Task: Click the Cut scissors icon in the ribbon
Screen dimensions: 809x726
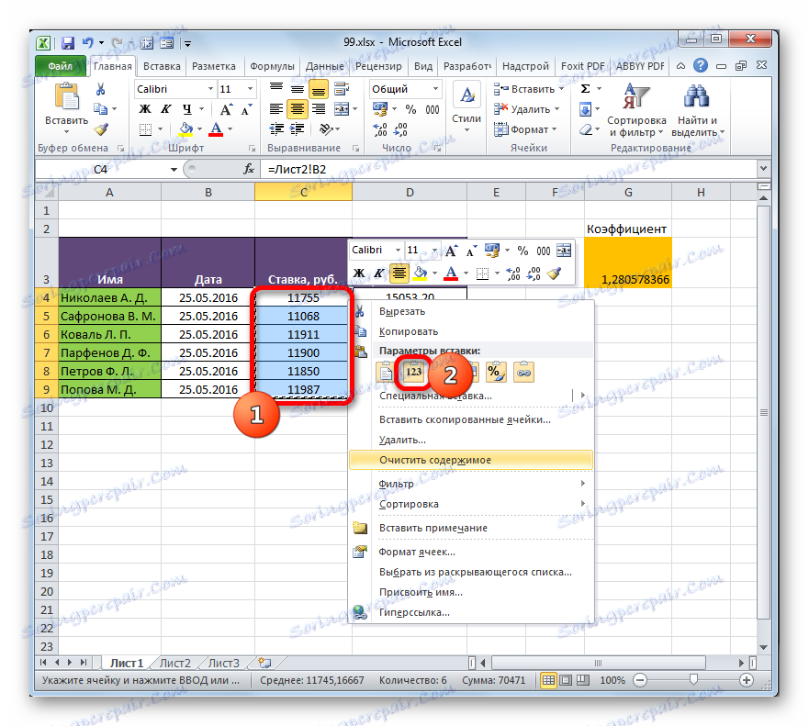Action: click(x=101, y=90)
